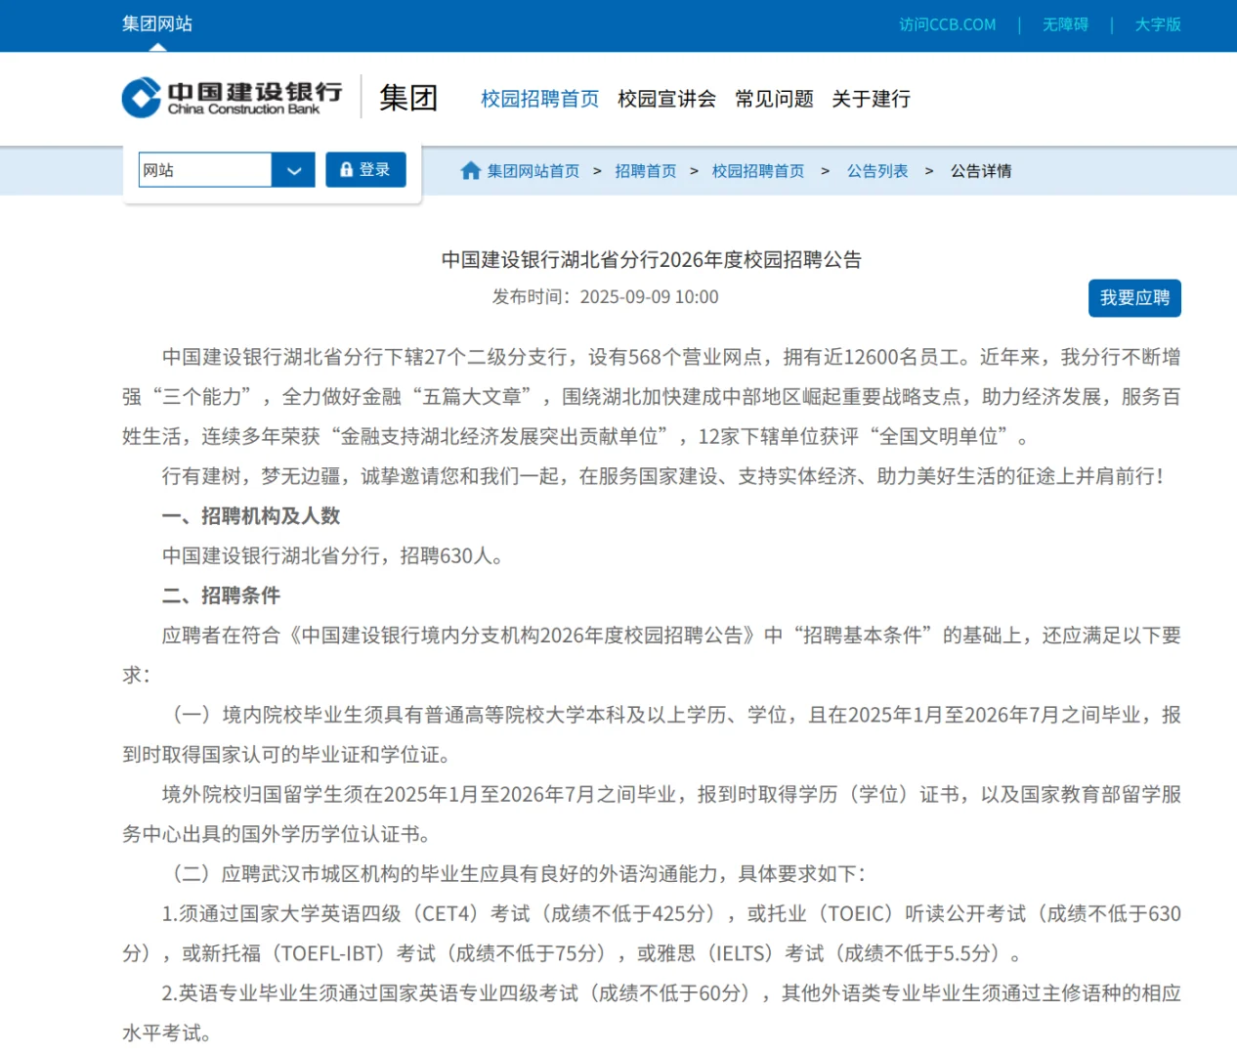The width and height of the screenshot is (1237, 1056).
Task: Click 公告详情 breadcrumb text
Action: [981, 171]
